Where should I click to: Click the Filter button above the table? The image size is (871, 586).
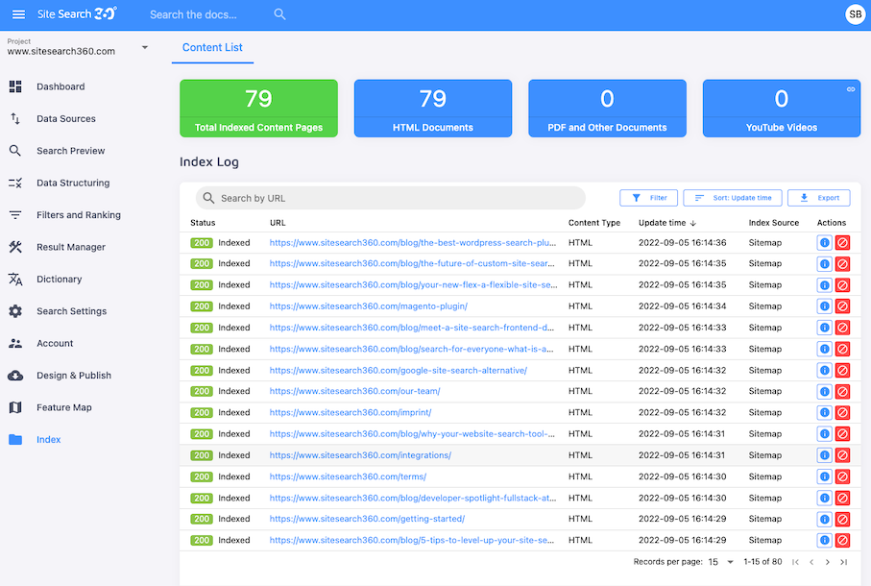648,197
